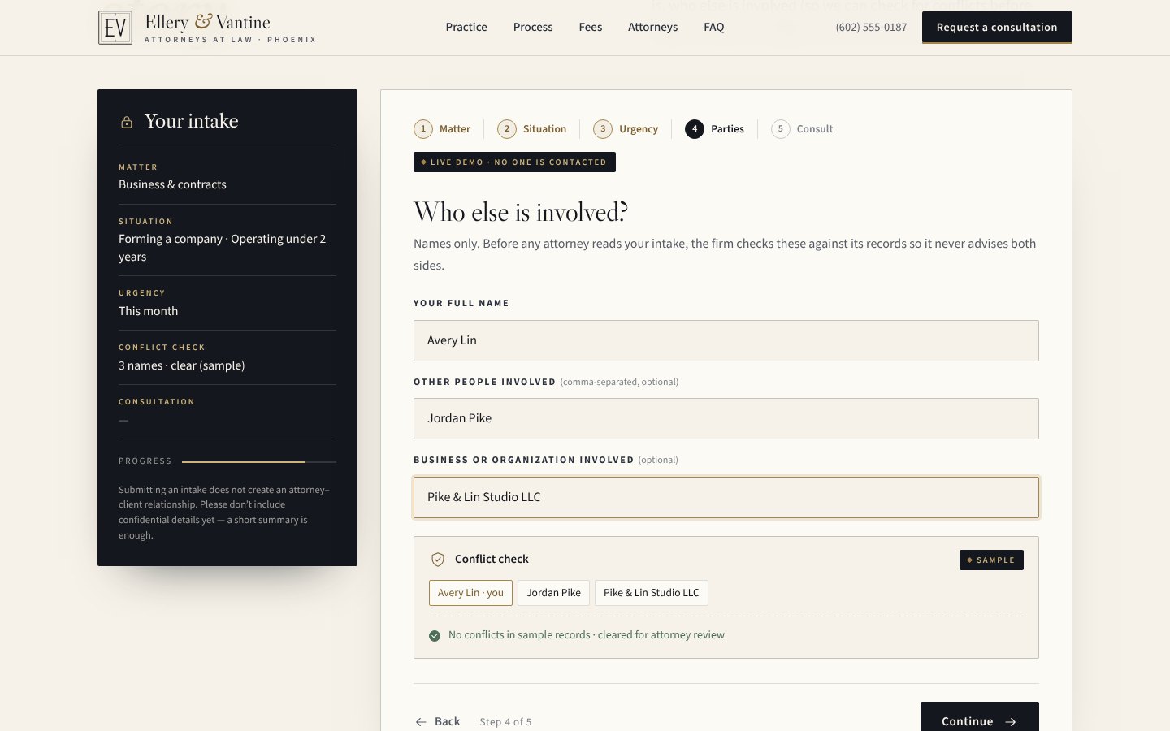
Task: Select the step 4 Parties indicator
Action: click(714, 128)
